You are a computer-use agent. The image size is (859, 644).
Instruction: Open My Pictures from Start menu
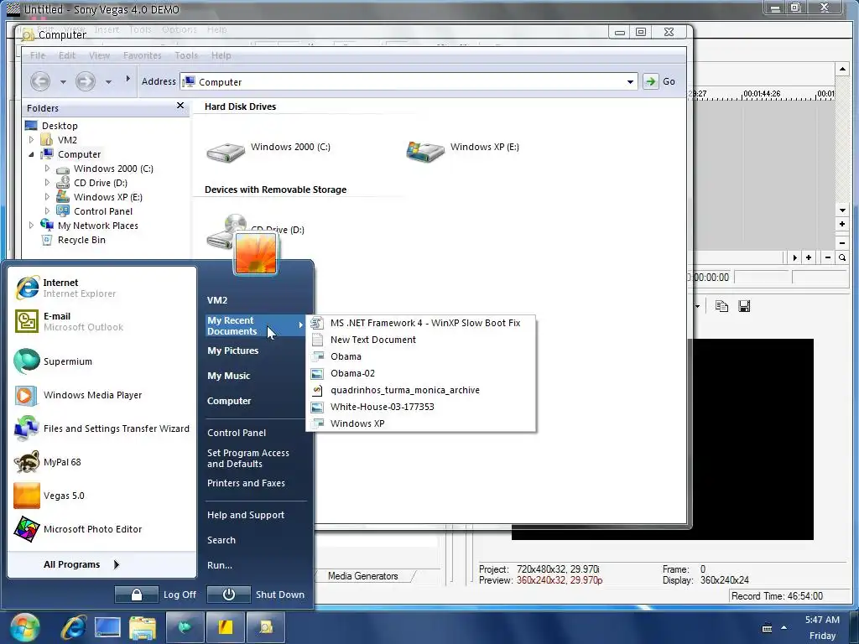(x=233, y=351)
